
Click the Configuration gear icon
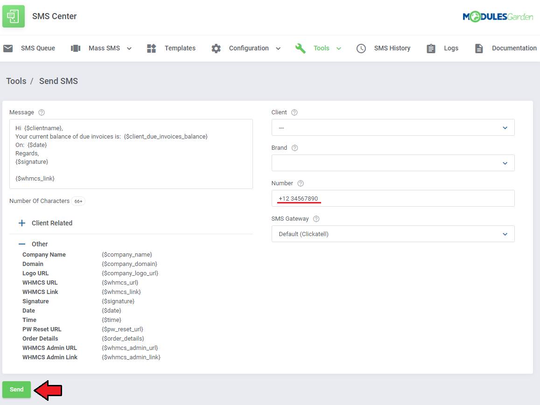[x=216, y=48]
